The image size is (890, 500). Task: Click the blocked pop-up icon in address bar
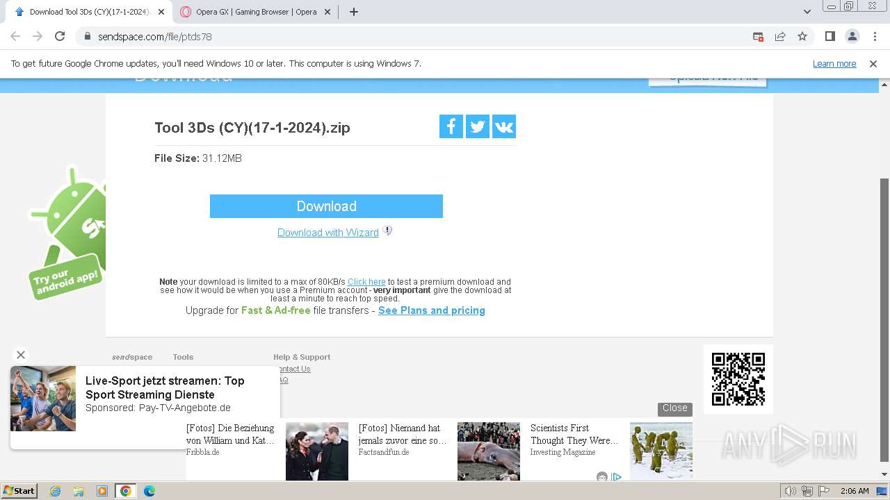pos(758,36)
